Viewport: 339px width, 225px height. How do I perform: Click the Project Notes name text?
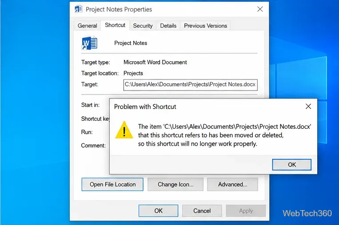tap(131, 43)
